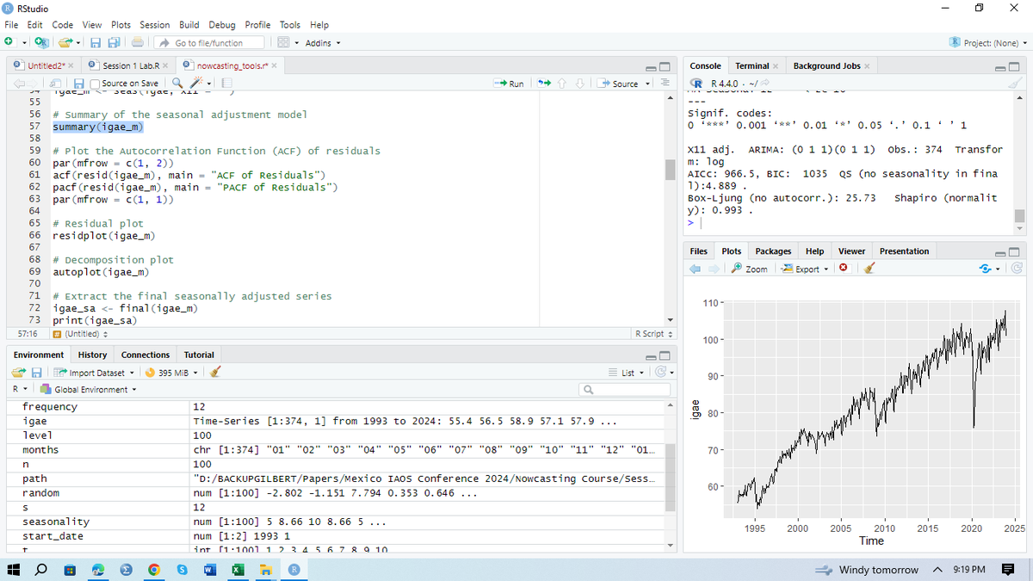Screen dimensions: 1033x581
Task: Click the Save all documents icon
Action: pos(114,43)
